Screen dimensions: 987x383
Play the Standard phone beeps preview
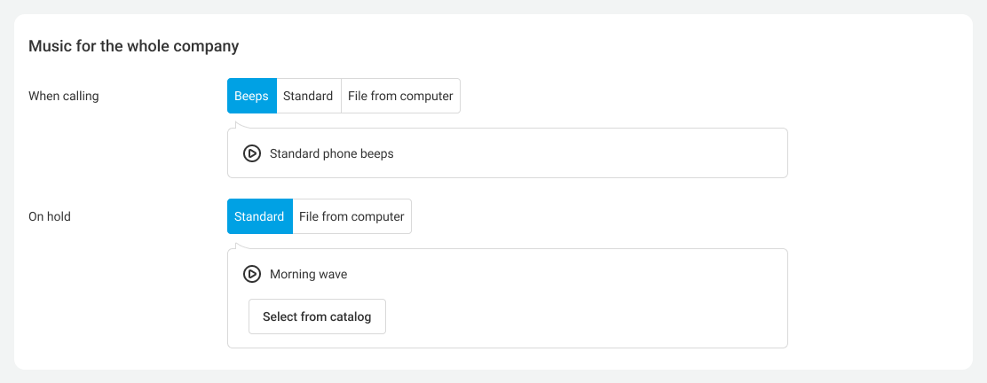click(252, 153)
